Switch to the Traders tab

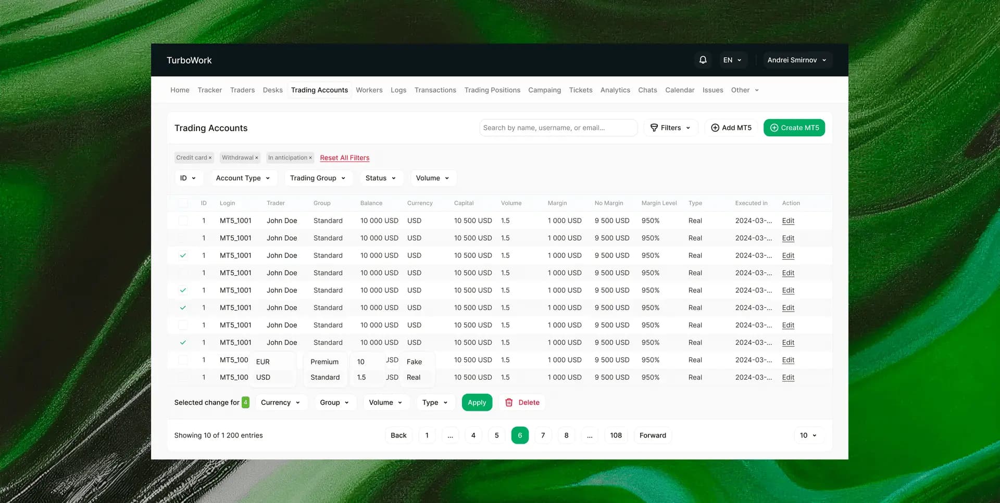tap(243, 90)
